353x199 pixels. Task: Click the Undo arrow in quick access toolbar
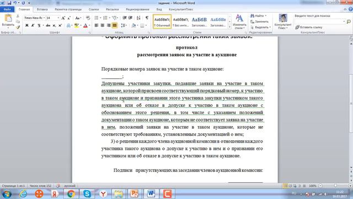coord(15,3)
